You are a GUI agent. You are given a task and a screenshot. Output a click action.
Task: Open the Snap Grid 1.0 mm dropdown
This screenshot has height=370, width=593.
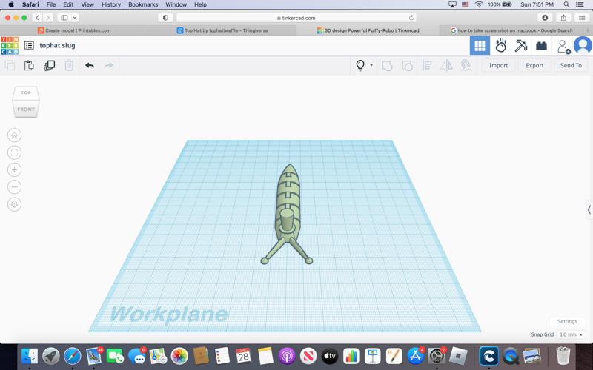(571, 334)
